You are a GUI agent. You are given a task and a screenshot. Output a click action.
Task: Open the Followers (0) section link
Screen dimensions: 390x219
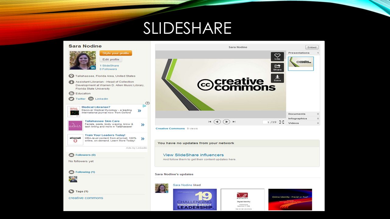[x=85, y=155]
